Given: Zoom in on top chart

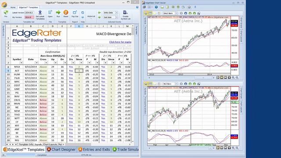Looking at the screenshot, I should (233, 77).
